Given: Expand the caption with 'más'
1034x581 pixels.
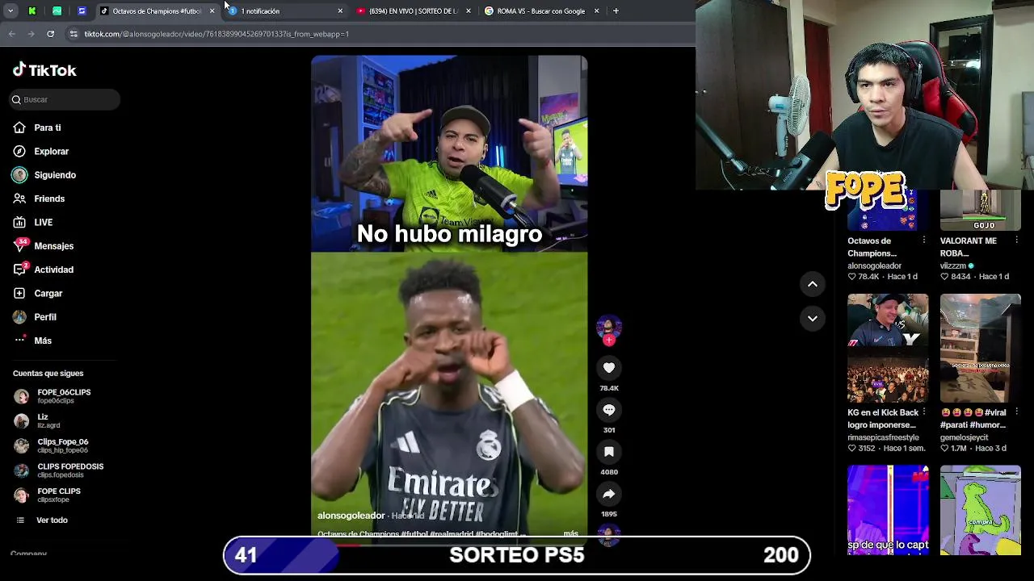Looking at the screenshot, I should [x=570, y=533].
